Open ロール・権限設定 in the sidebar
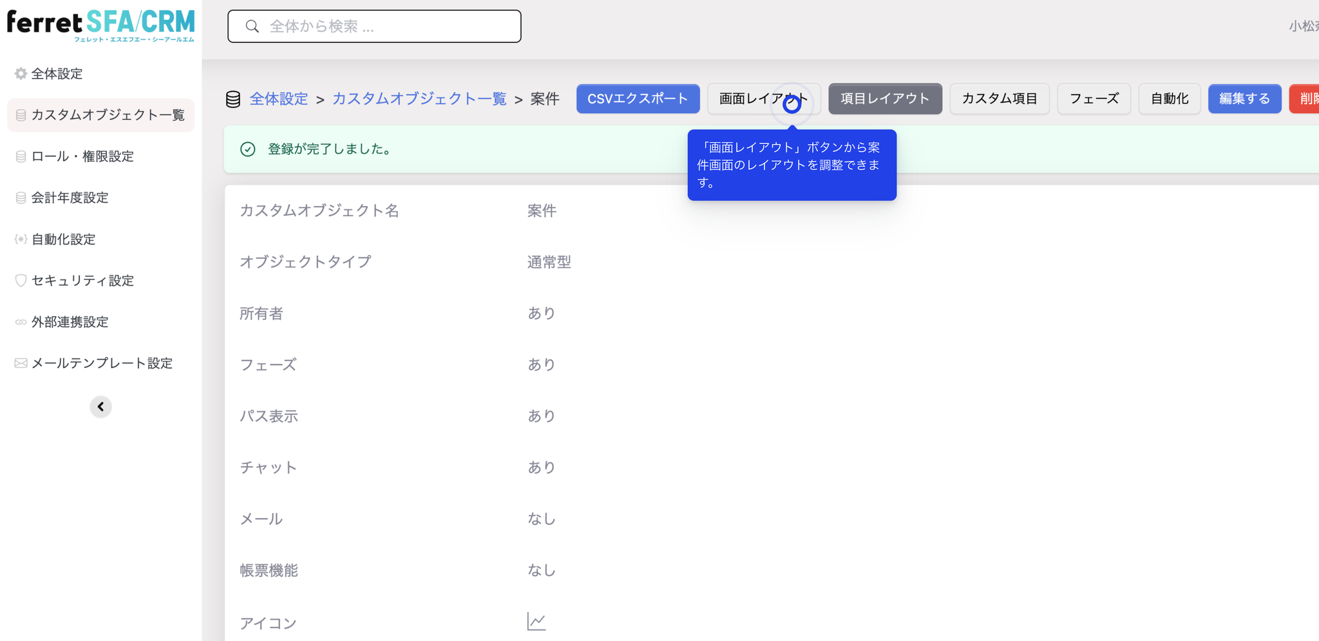The image size is (1319, 641). click(x=100, y=156)
